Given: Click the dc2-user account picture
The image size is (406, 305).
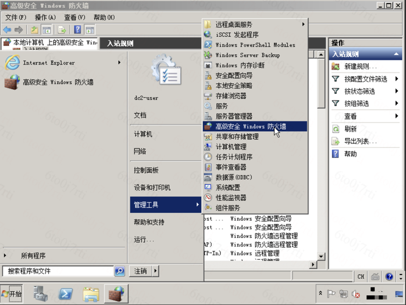Looking at the screenshot, I should click(x=167, y=70).
